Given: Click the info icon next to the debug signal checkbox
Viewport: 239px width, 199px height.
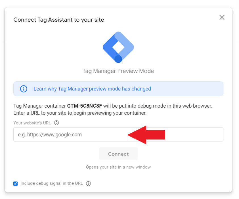Looking at the screenshot, I should [88, 184].
